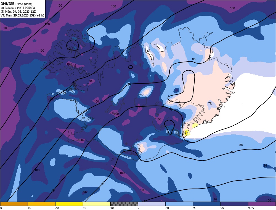Click the legend tick label '95'
This screenshot has width=276, height=210.
point(222,208)
